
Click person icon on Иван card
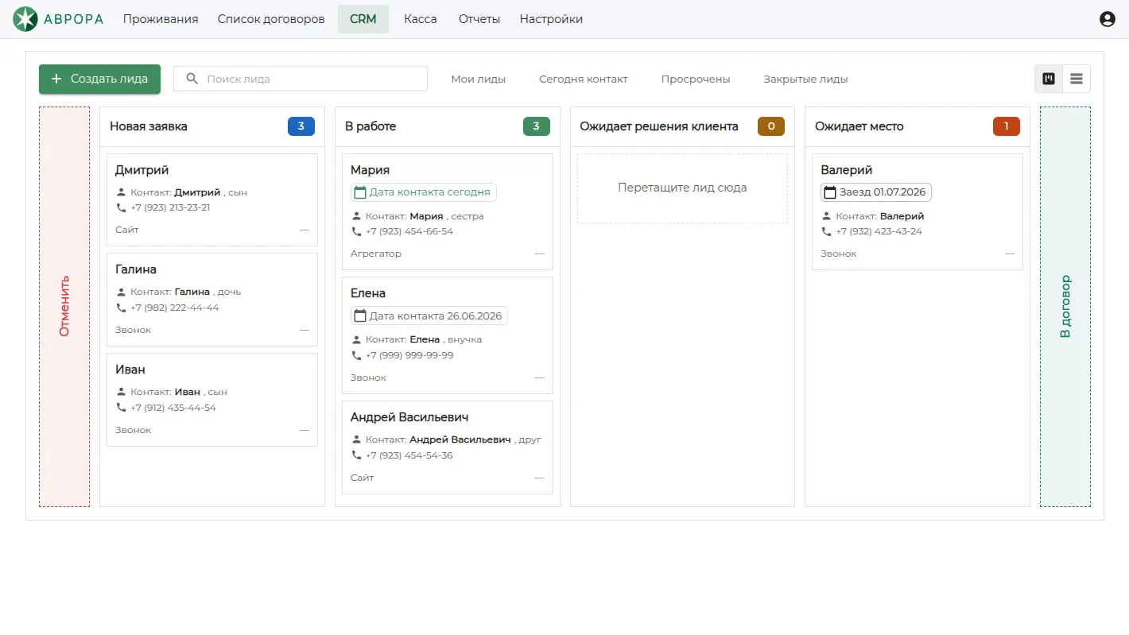122,392
